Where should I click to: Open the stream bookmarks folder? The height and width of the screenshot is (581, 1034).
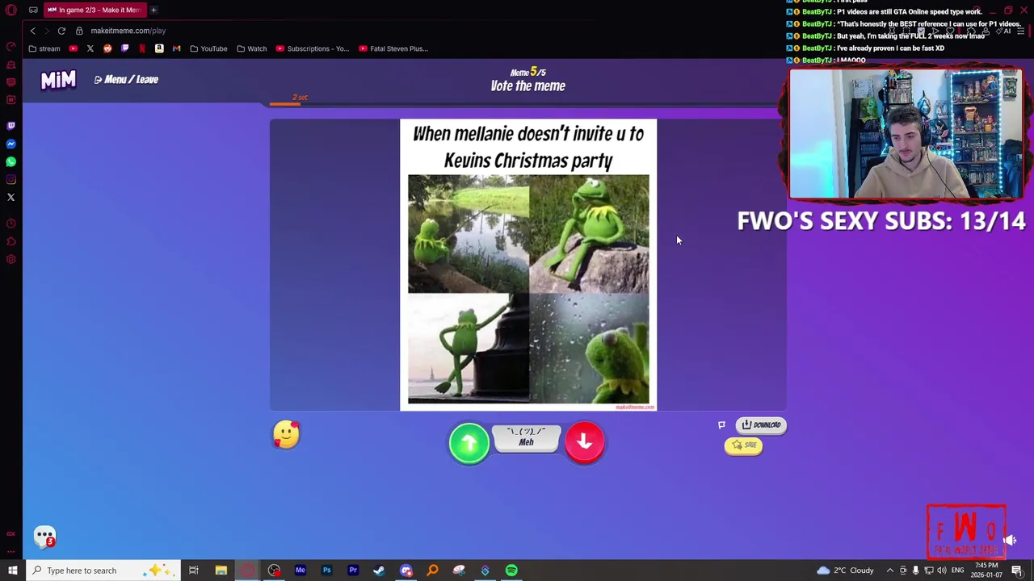(x=44, y=48)
